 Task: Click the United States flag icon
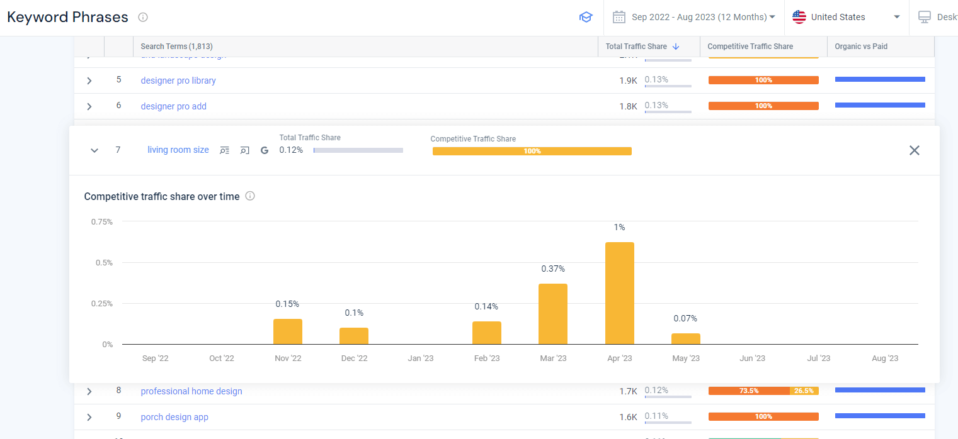click(799, 17)
